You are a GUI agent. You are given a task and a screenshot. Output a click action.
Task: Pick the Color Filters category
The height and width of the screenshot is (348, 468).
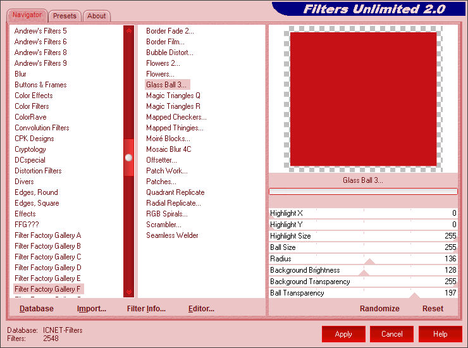pyautogui.click(x=32, y=106)
